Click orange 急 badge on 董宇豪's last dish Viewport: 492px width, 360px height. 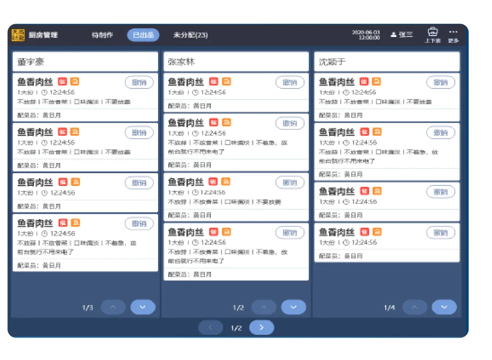click(75, 223)
